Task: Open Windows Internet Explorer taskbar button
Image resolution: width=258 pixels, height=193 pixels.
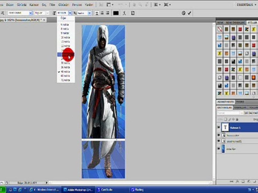Action: coord(44,190)
